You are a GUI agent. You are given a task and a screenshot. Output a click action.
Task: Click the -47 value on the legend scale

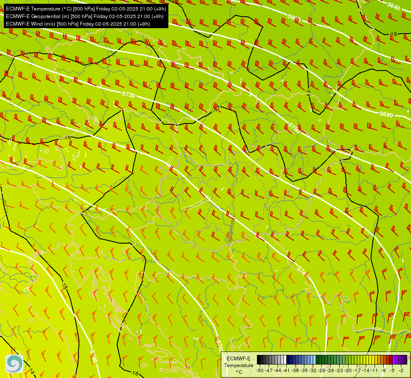click(x=269, y=370)
